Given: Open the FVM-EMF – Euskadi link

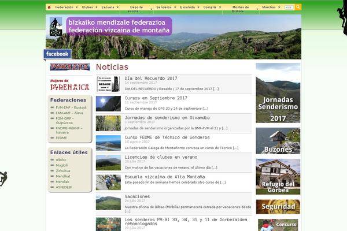Looking at the screenshot, I should pos(71,107).
